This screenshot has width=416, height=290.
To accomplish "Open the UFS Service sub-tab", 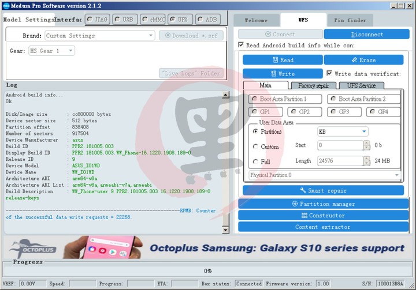I will click(361, 85).
